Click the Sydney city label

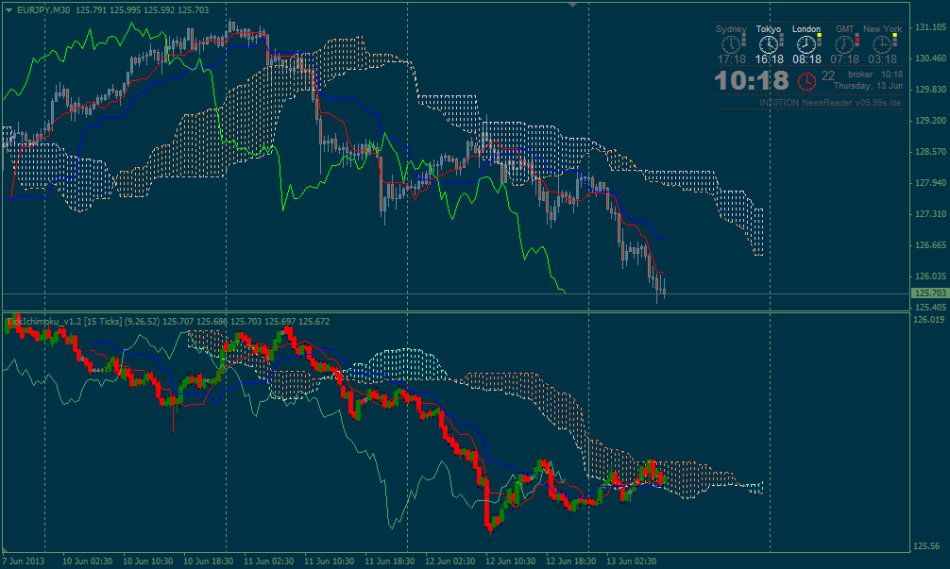tap(731, 29)
